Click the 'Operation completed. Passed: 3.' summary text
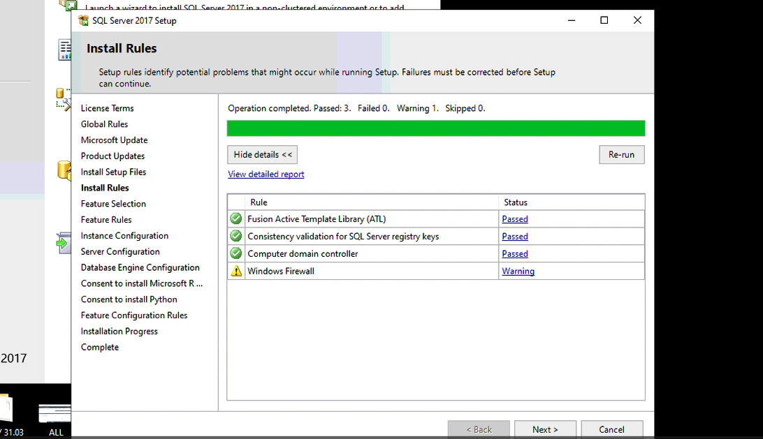Viewport: 763px width, 439px height. 289,108
